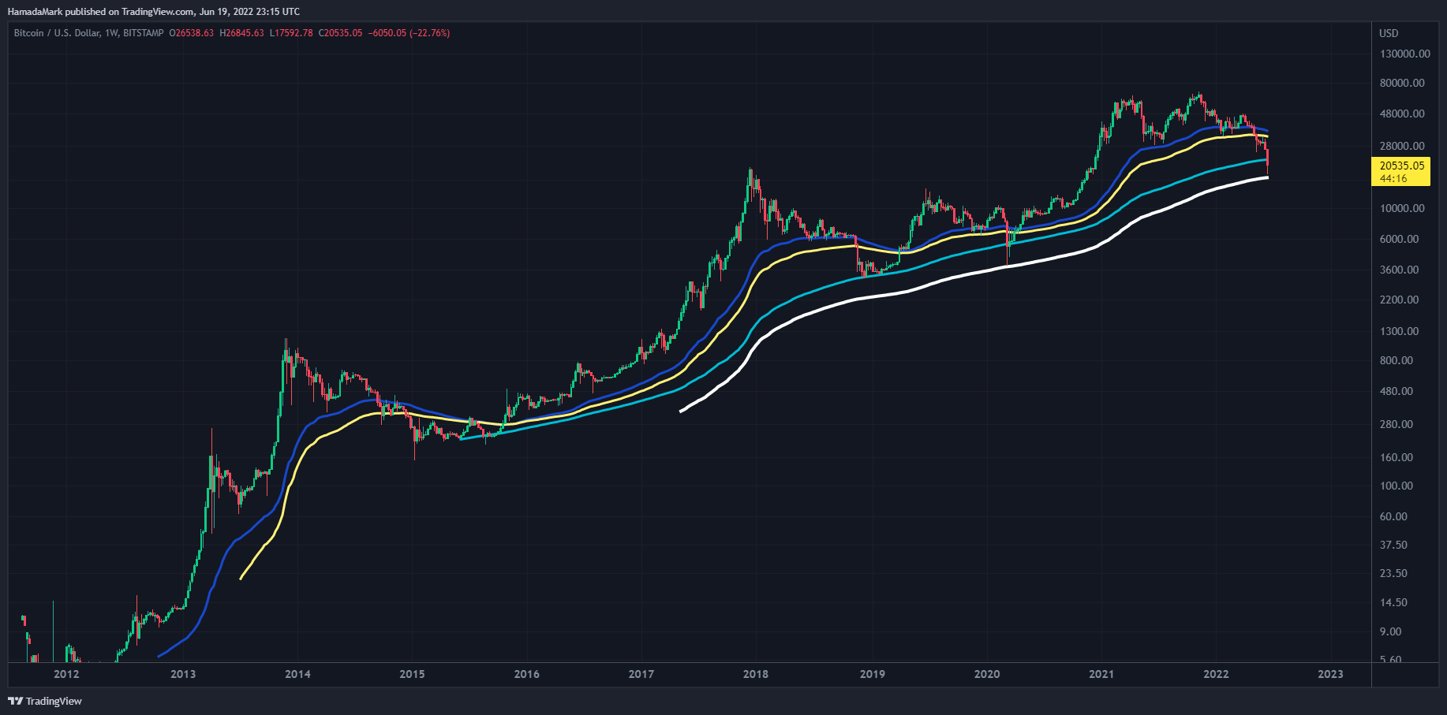1447x715 pixels.
Task: Click the Jun 19, 2022 23:15 UTC timestamp
Action: coord(250,12)
